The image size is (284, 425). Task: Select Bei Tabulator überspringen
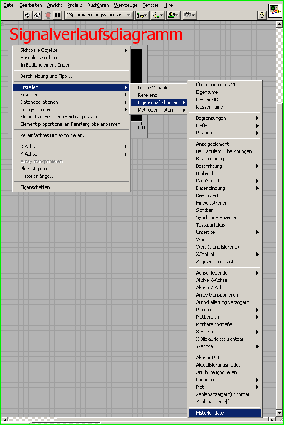(225, 151)
